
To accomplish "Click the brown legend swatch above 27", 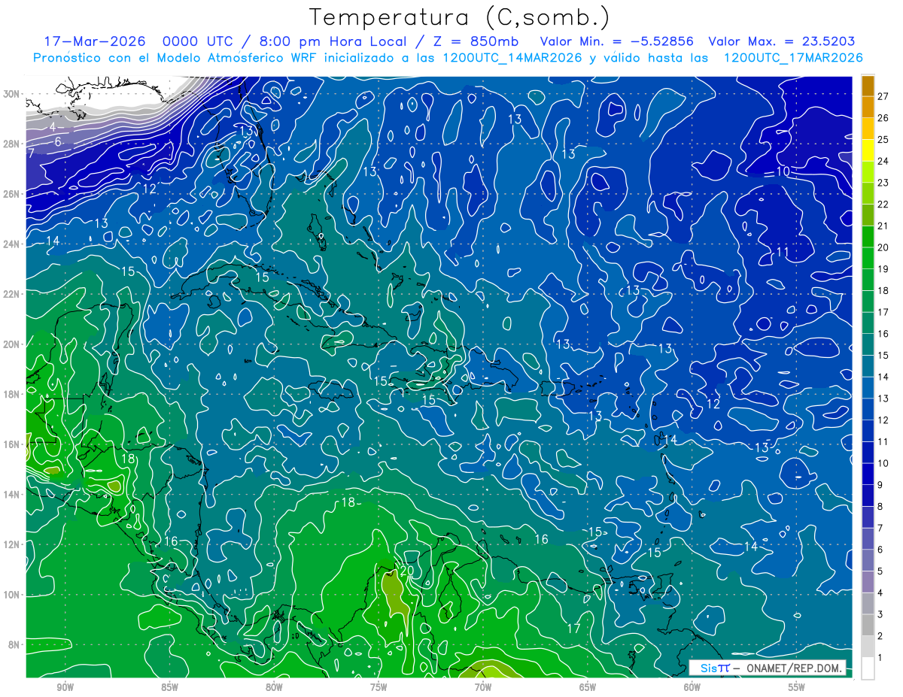I will pos(868,86).
